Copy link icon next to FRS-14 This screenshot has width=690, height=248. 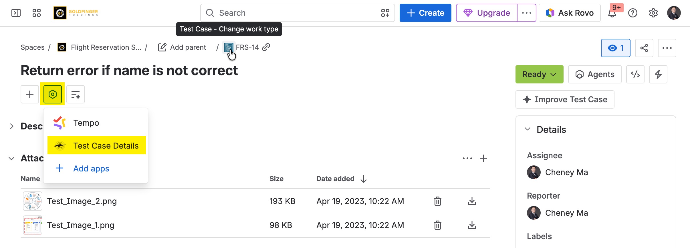point(266,47)
